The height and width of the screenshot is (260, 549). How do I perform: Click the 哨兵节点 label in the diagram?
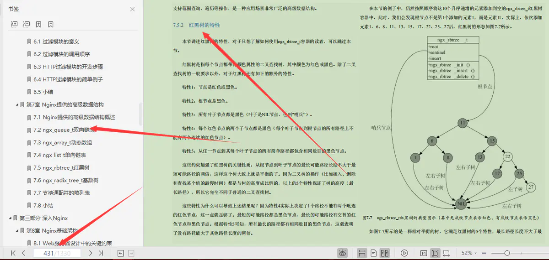pos(381,128)
